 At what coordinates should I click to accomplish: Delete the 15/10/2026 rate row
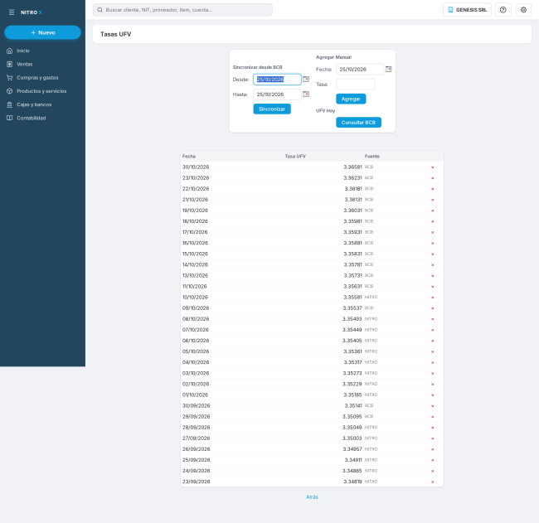pos(432,254)
